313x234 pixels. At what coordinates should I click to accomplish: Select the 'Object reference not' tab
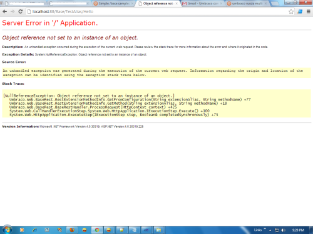coord(158,4)
